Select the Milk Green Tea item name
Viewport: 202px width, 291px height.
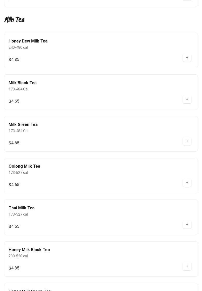23,125
